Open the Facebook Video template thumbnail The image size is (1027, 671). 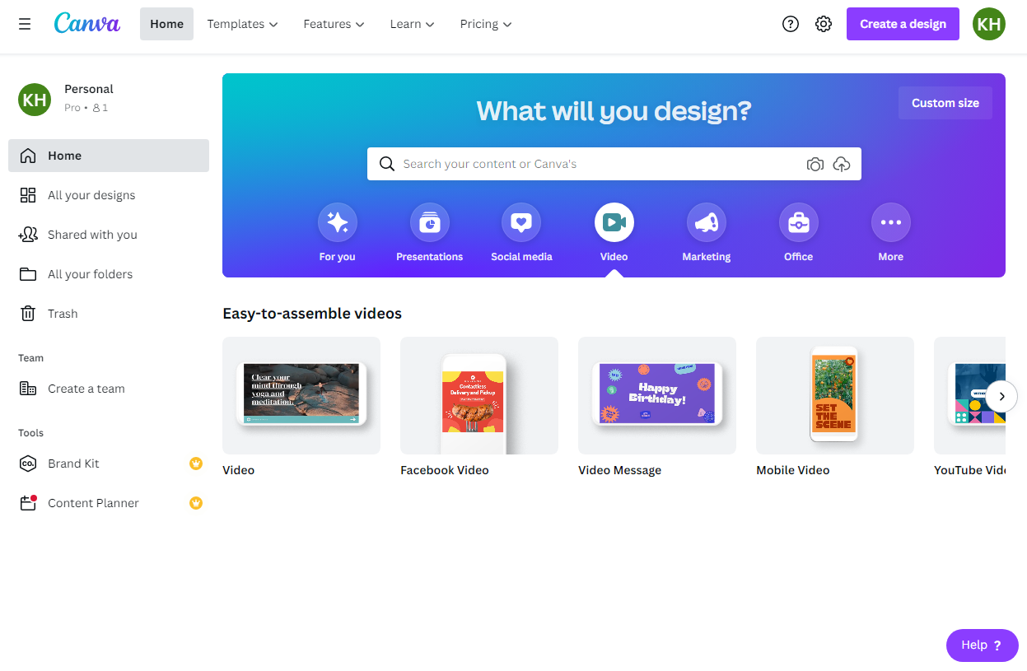pos(479,395)
